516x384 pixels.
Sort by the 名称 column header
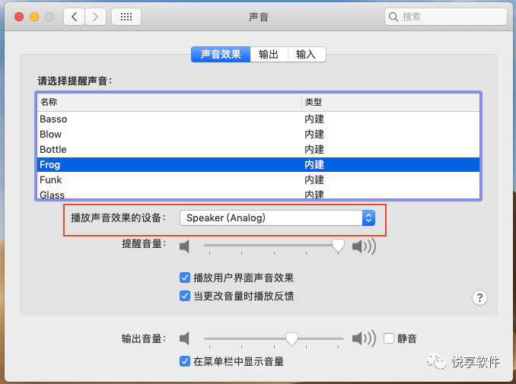pyautogui.click(x=169, y=102)
